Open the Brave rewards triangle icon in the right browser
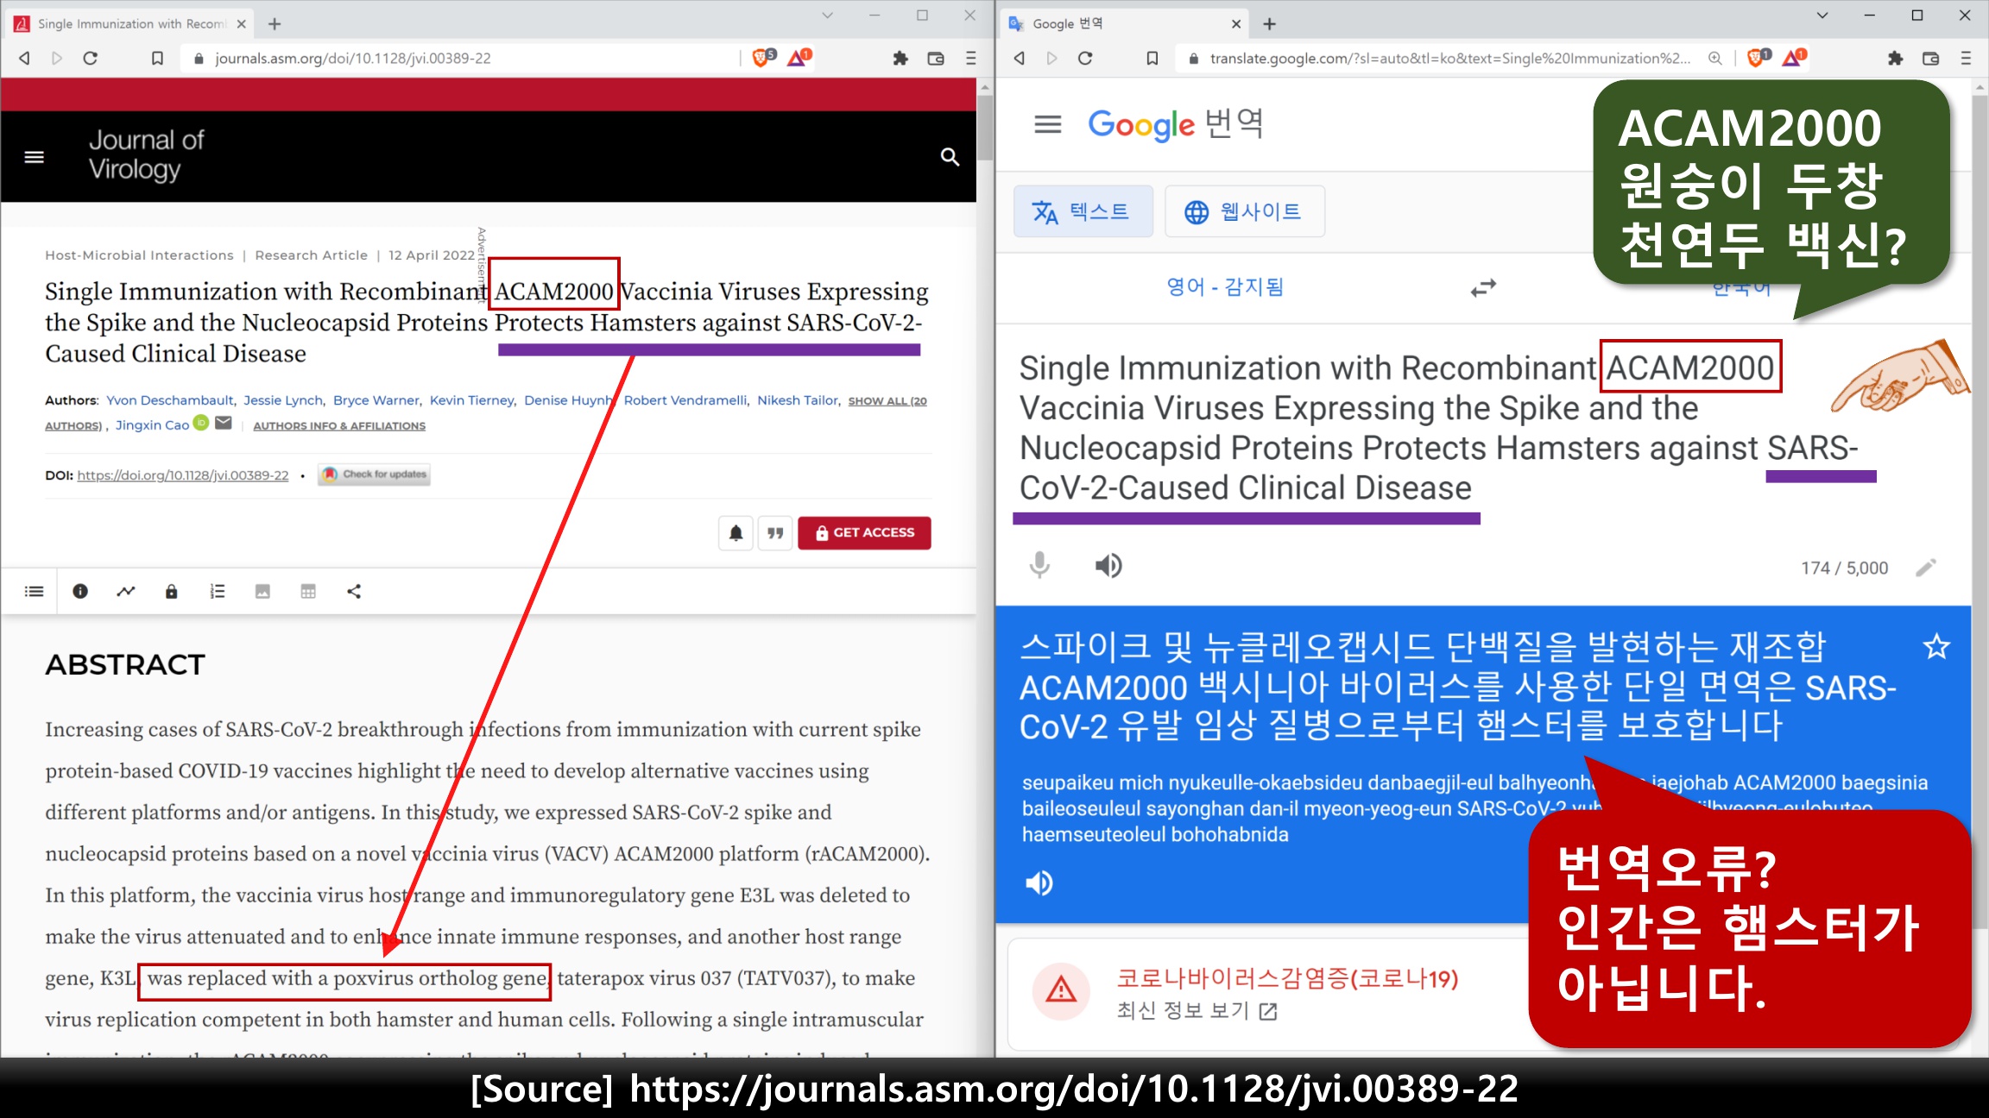Viewport: 1989px width, 1118px height. pos(1794,58)
